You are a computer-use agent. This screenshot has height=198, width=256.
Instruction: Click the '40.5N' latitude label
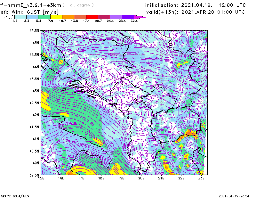(34, 151)
